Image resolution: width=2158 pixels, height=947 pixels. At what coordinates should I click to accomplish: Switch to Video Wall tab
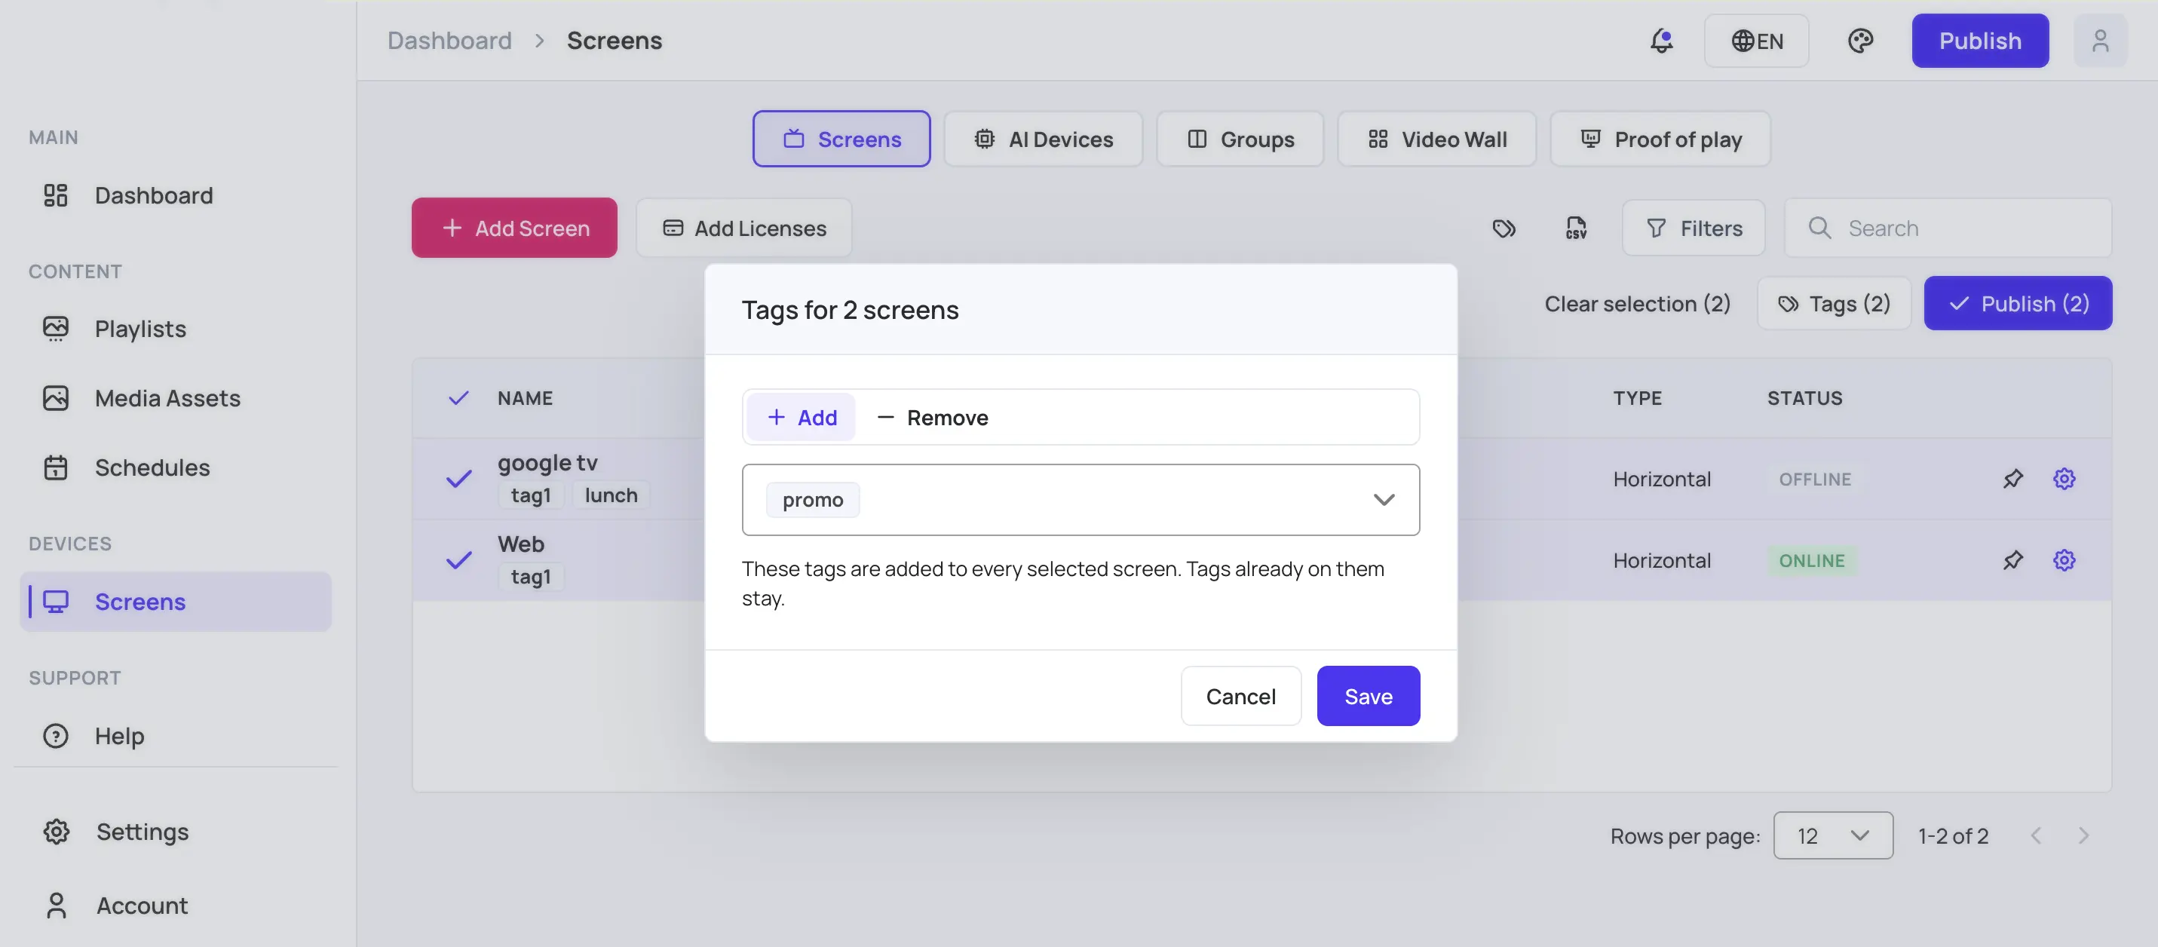1436,139
